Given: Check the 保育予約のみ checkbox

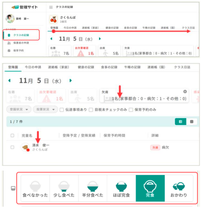Looking at the screenshot, I should tap(131, 110).
